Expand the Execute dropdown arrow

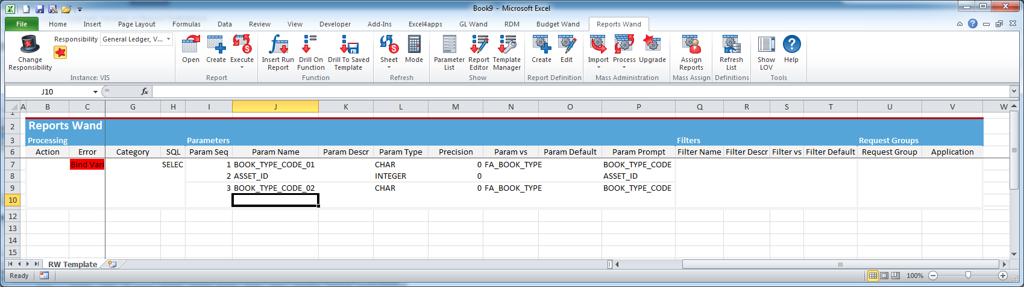pyautogui.click(x=242, y=67)
